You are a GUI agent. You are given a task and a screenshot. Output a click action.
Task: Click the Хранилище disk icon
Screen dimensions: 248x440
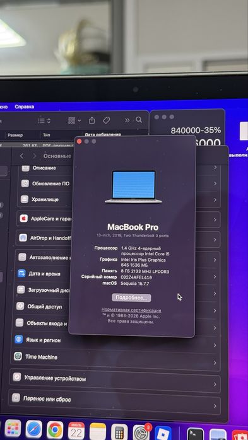25,199
